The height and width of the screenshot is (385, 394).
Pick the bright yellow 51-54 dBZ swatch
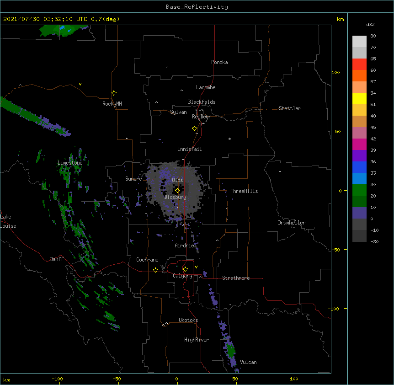tap(359, 98)
